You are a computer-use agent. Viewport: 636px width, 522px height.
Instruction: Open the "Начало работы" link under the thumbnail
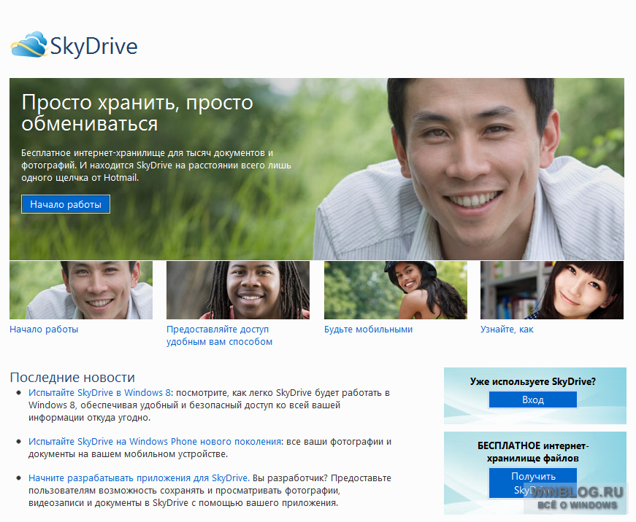44,330
